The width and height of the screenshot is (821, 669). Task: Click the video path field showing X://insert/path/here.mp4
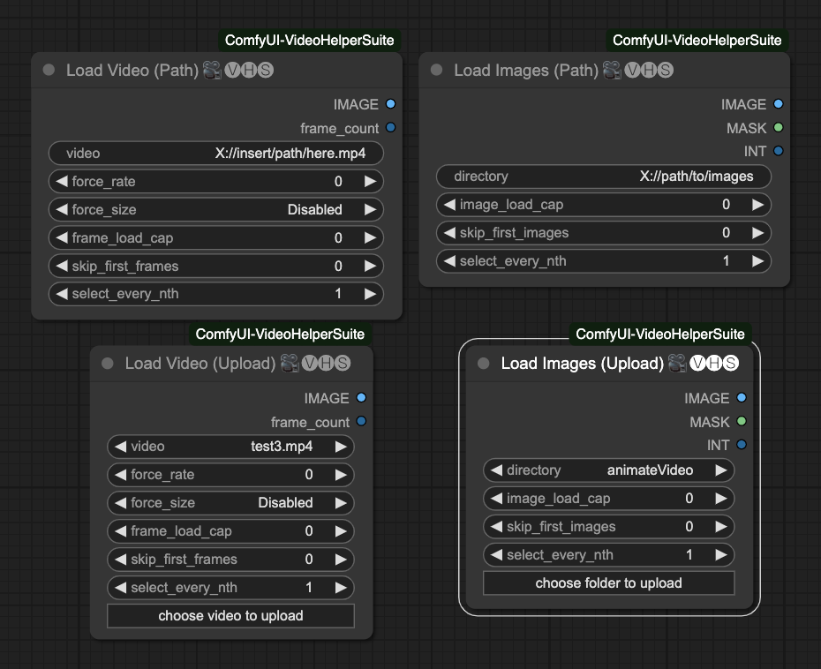pos(215,153)
